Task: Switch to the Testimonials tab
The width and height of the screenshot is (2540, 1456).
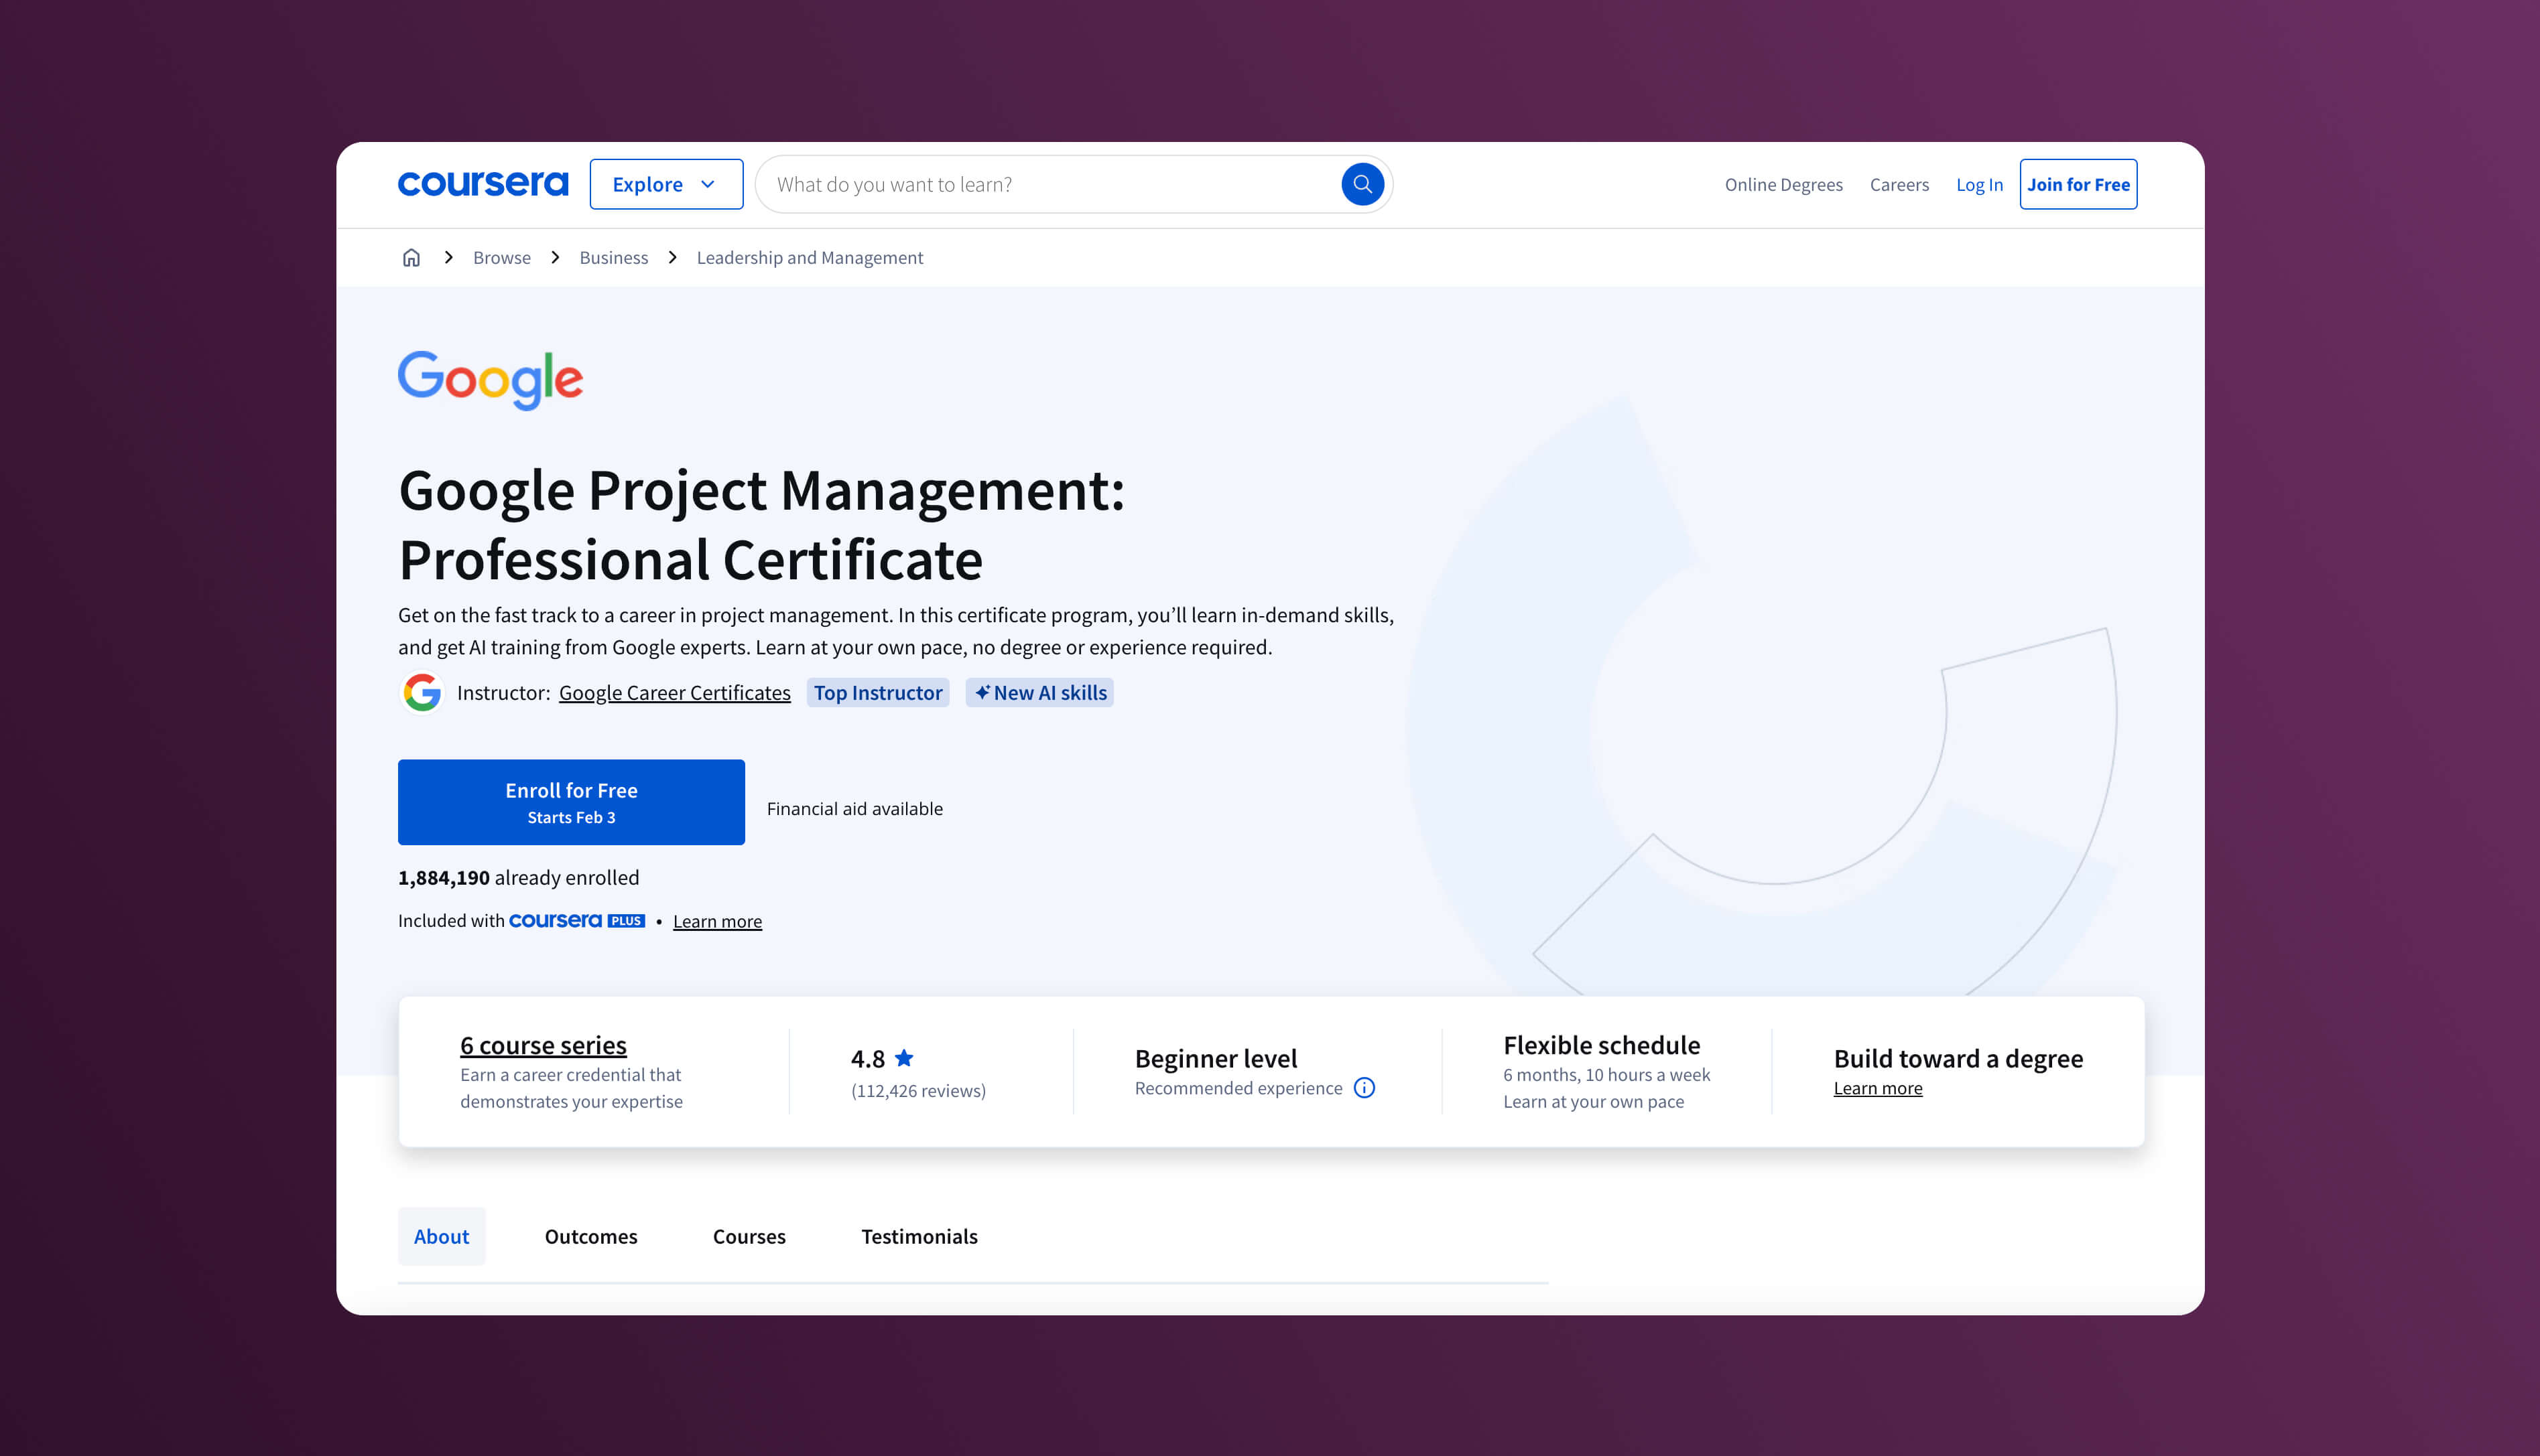Action: (919, 1236)
